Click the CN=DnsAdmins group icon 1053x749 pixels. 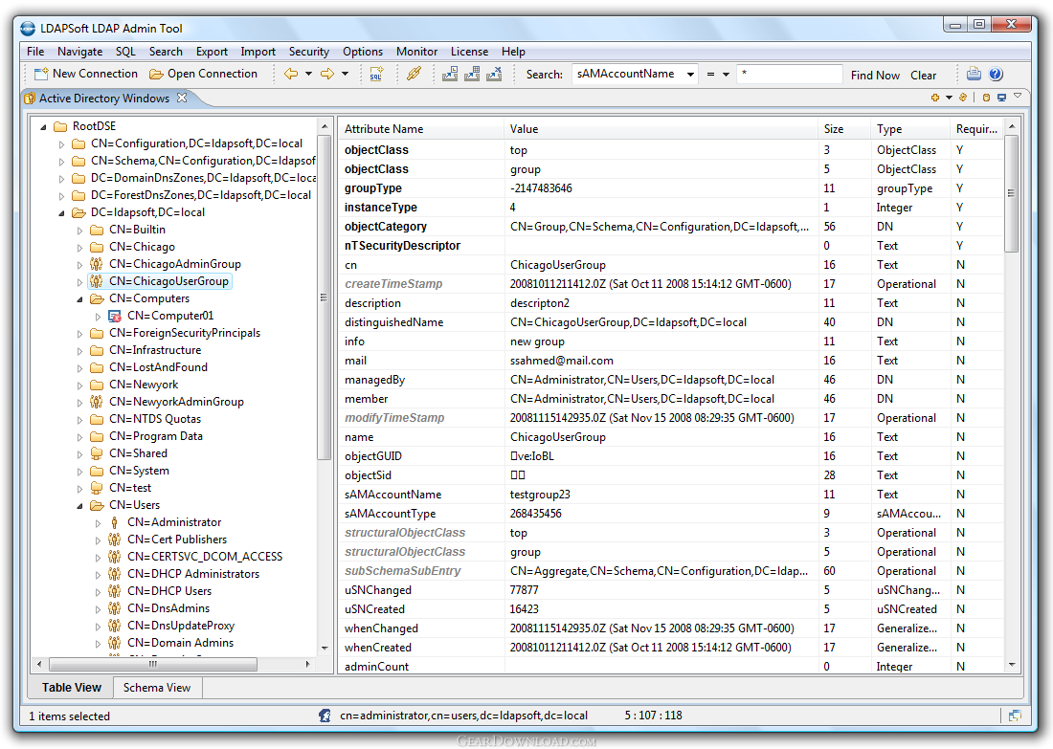click(x=115, y=608)
